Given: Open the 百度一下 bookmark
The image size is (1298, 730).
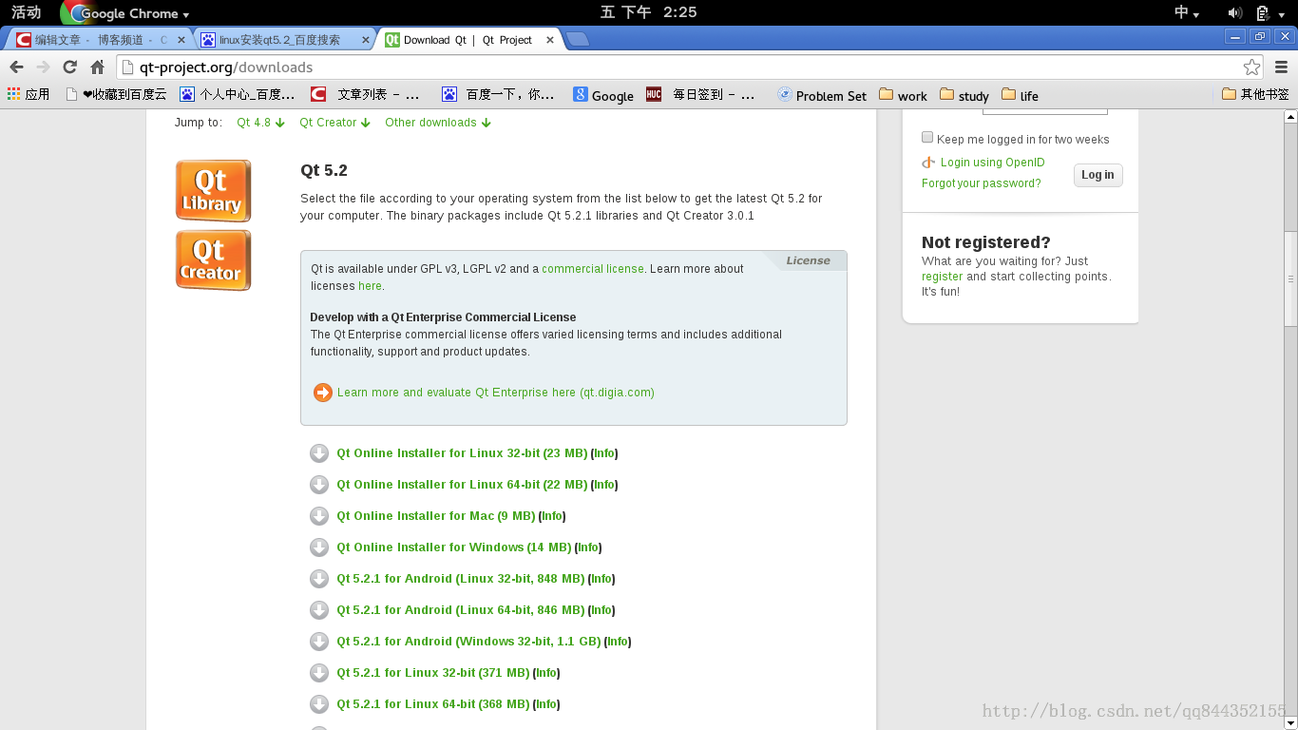Looking at the screenshot, I should pyautogui.click(x=498, y=94).
